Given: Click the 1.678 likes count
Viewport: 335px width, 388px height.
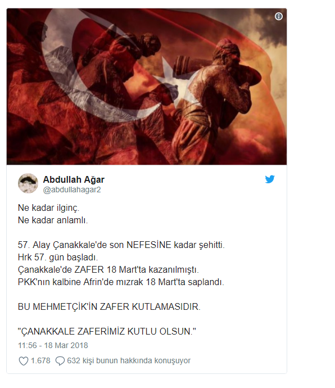Looking at the screenshot, I should click(x=40, y=361).
